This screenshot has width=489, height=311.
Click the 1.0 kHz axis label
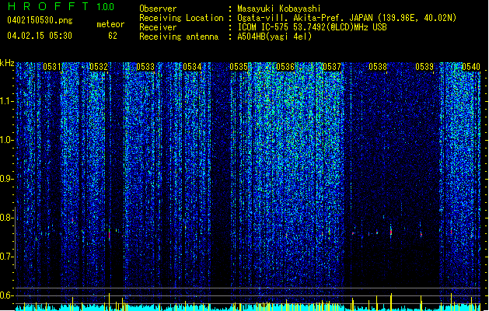coord(7,140)
